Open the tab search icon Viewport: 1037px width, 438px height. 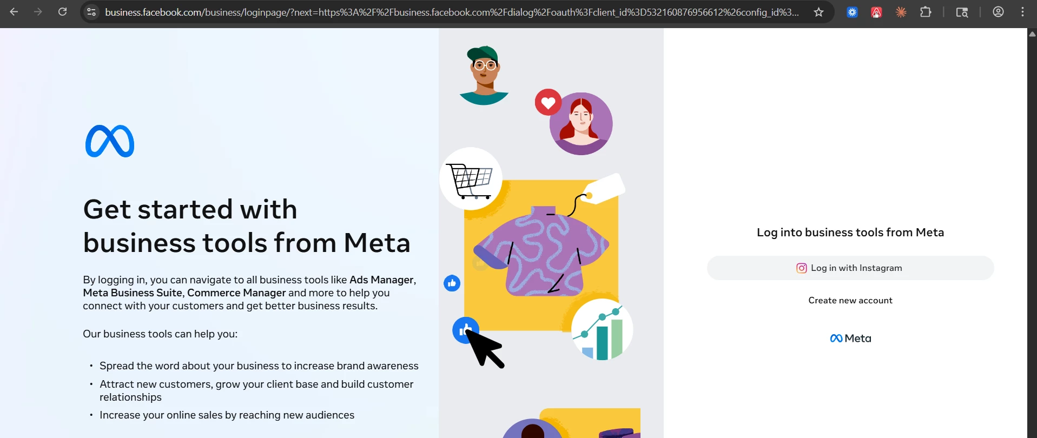(962, 12)
